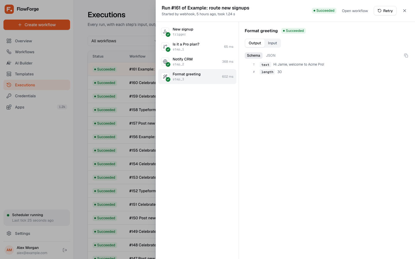Screen dimensions: 415x259
Task: Click the 368 ms duration for Notify CRM
Action: pos(228,62)
